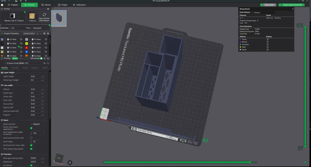Screen dimensions: 311x167
Task: Open 0.24mm Draft @BBL X1C preset dropdown
Action: coord(23,63)
